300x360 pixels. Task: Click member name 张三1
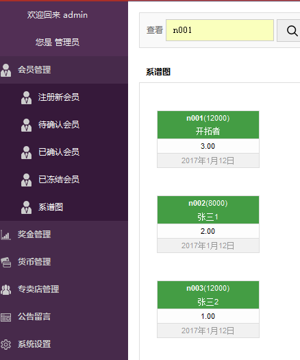[208, 217]
